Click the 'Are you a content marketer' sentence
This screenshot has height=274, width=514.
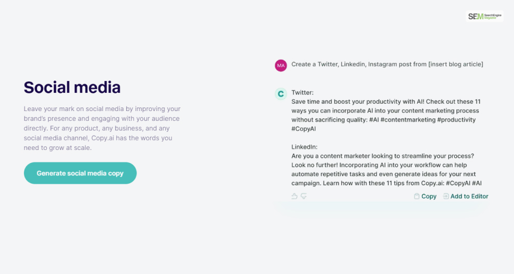[x=383, y=156]
